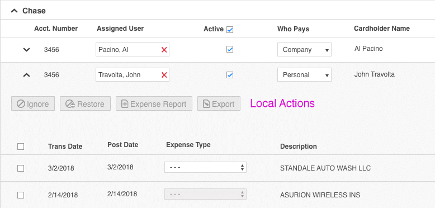Uncheck Active for the Al Pacino account
435x208 pixels.
click(x=230, y=49)
